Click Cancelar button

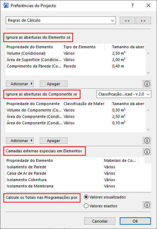click(100, 221)
